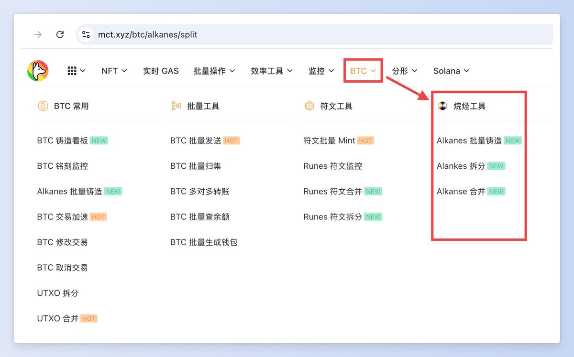The width and height of the screenshot is (574, 357).
Task: Open Alkanes 批量铸造 under 烷烃工具
Action: click(469, 141)
